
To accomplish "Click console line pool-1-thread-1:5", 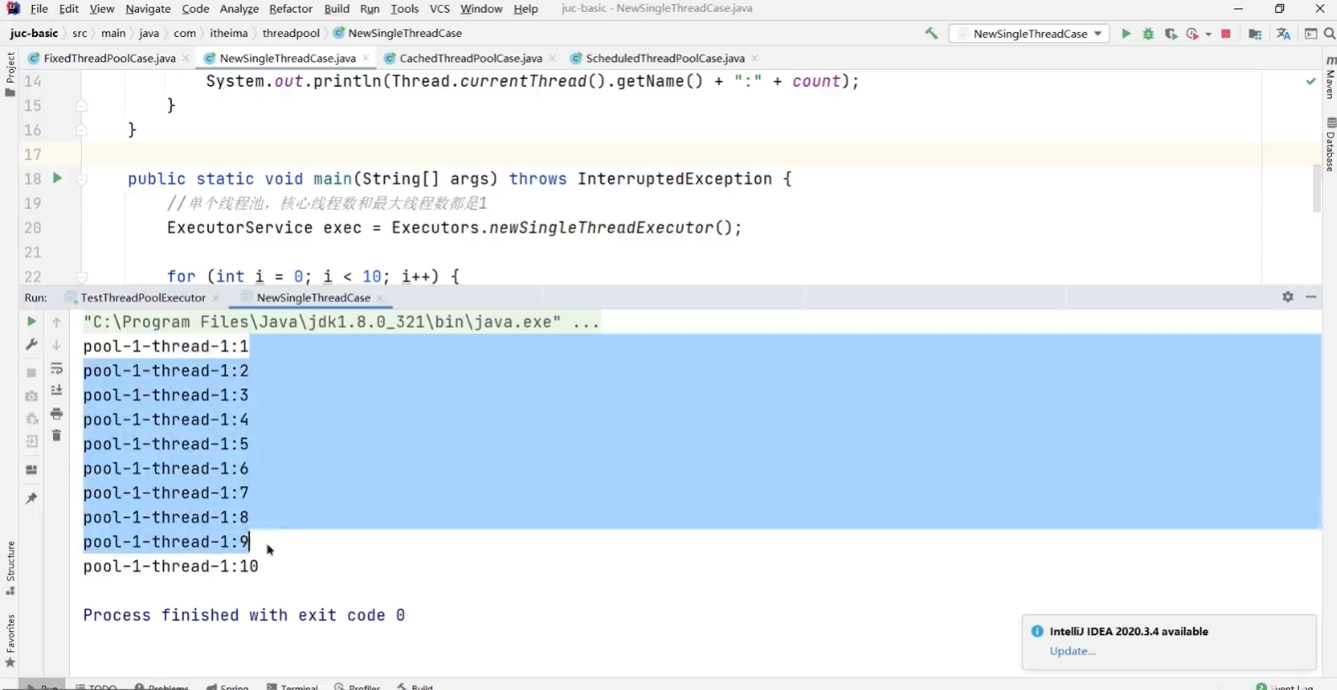I will click(x=166, y=444).
